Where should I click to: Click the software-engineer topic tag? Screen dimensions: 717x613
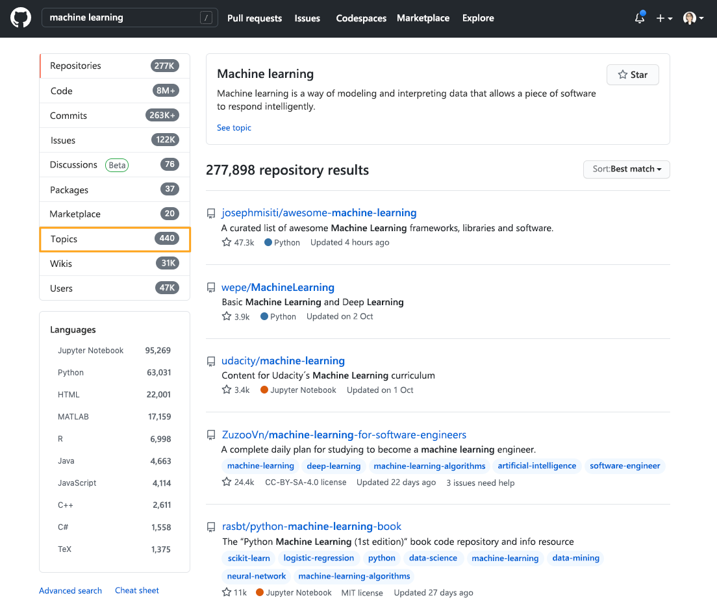coord(625,466)
